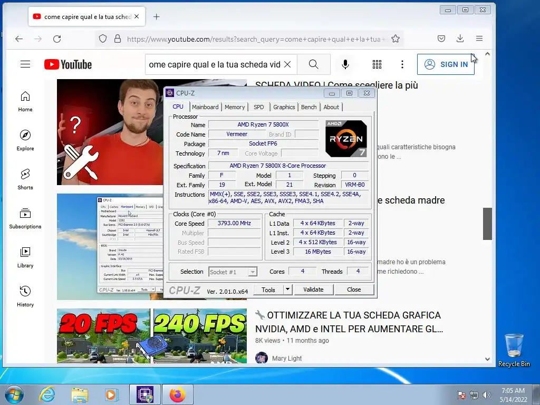Show site security padlock info

[x=118, y=38]
